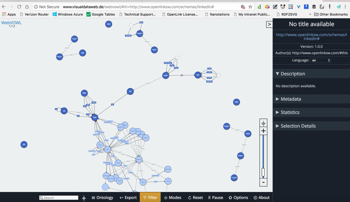Open the Language dropdown
Screen dimensions: 350x202
320,60
